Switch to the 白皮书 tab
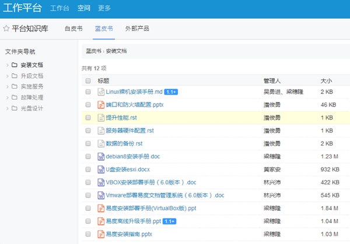Viewport: 350px width, 244px height. coord(73,28)
